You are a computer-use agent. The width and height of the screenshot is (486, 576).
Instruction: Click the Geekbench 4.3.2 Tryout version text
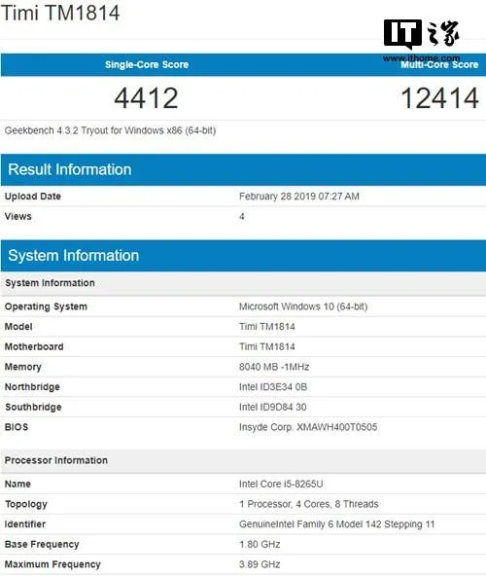110,130
